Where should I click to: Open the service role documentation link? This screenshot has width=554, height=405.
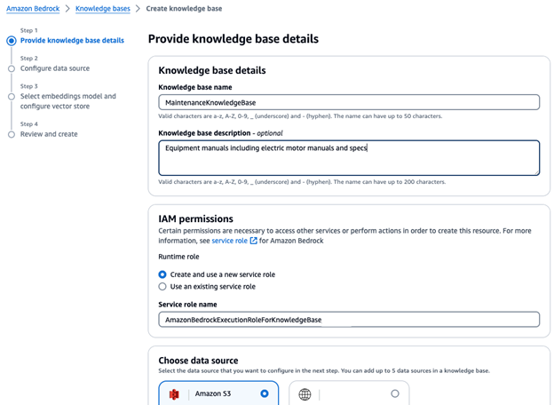[229, 241]
